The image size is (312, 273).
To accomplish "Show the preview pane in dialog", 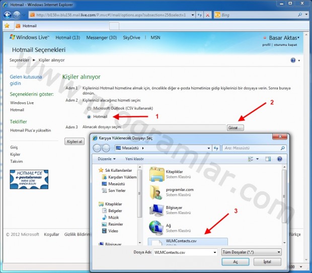I will pos(268,159).
